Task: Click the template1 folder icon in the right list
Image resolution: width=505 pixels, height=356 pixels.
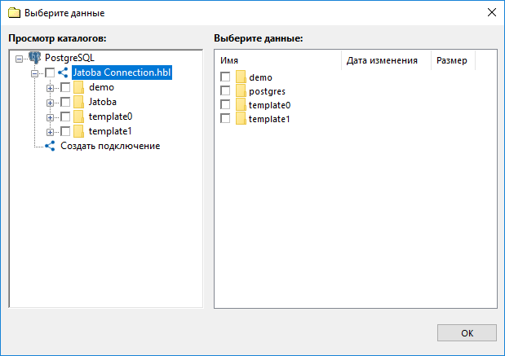Action: tap(241, 119)
